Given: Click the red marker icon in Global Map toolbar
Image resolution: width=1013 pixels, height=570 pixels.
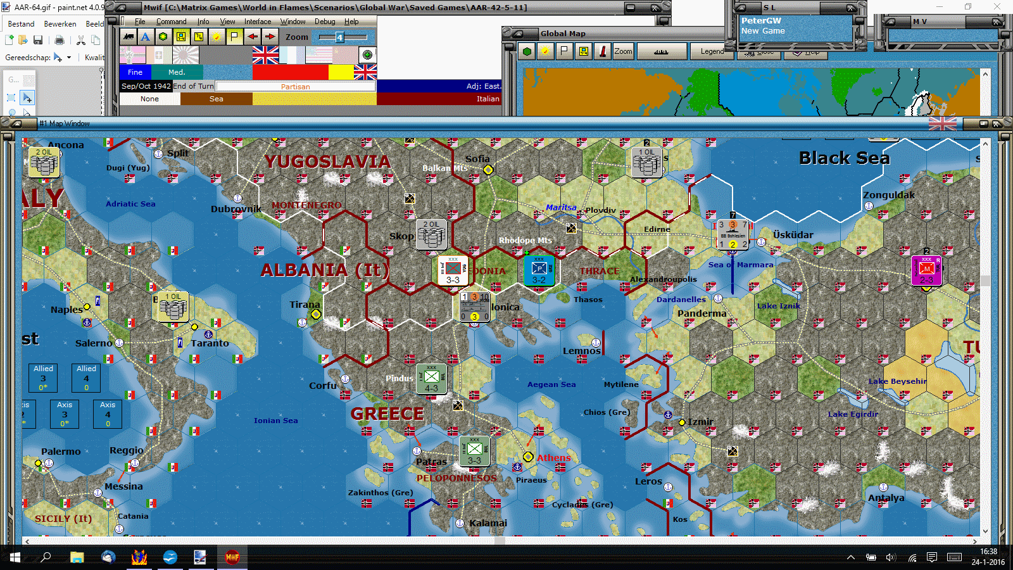Looking at the screenshot, I should click(602, 51).
